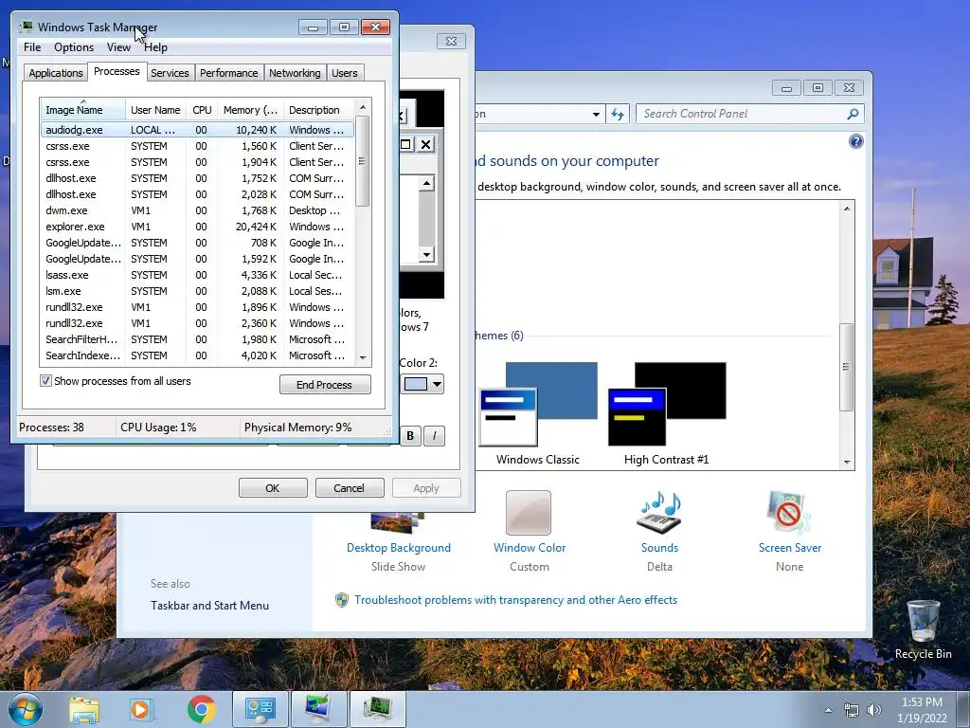Click the shield icon beside Troubleshoot link

341,600
